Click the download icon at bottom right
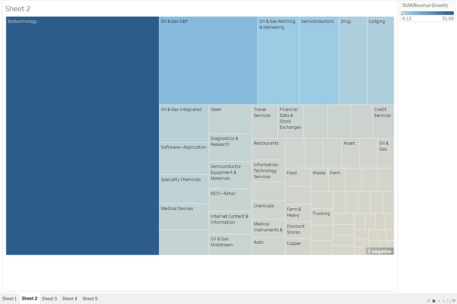 pyautogui.click(x=454, y=301)
